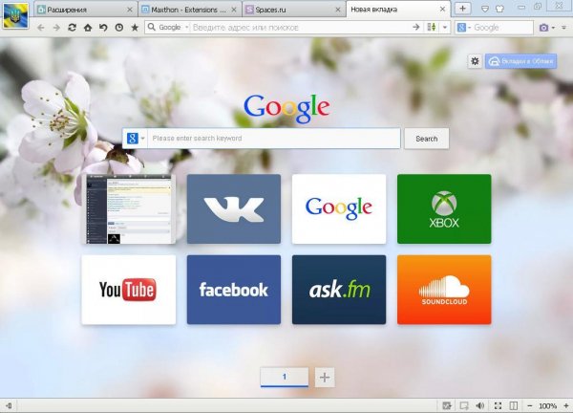Close the Расширения tab

[x=130, y=10]
